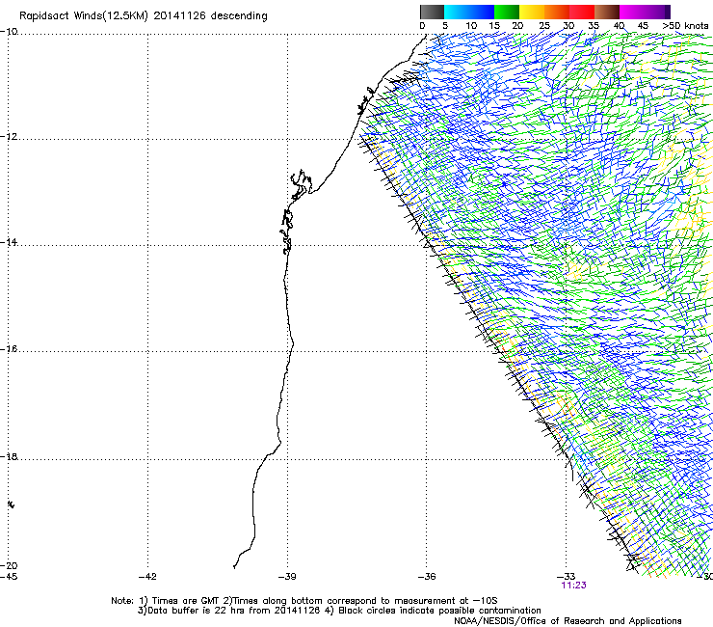Click the '-20' latitude axis label
This screenshot has width=713, height=627.
[x=9, y=565]
